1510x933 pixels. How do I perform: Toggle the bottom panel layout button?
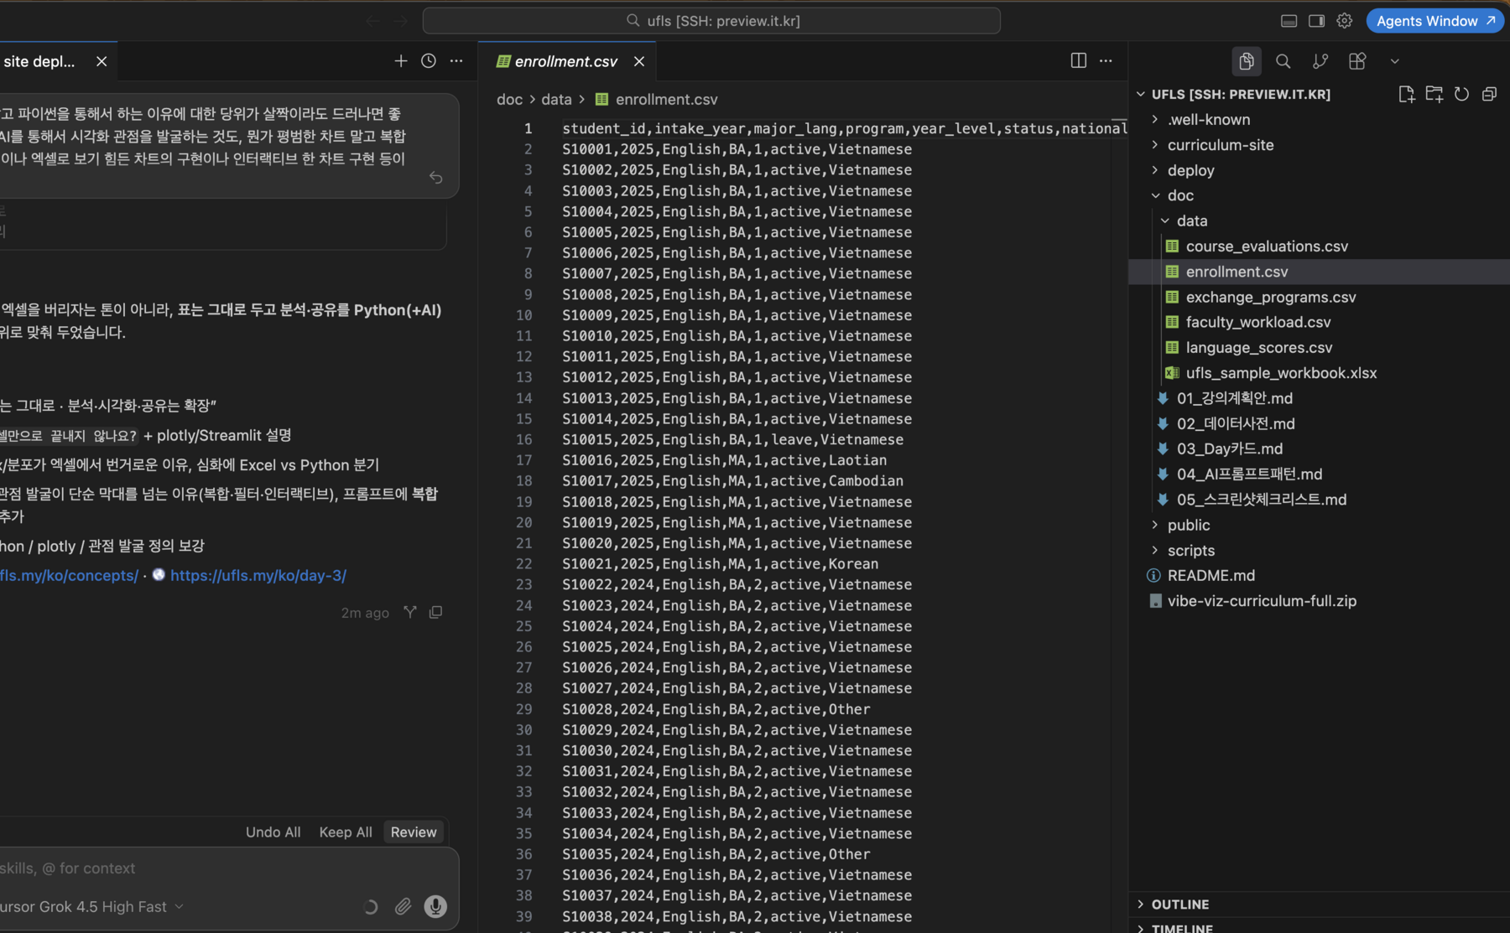1289,21
